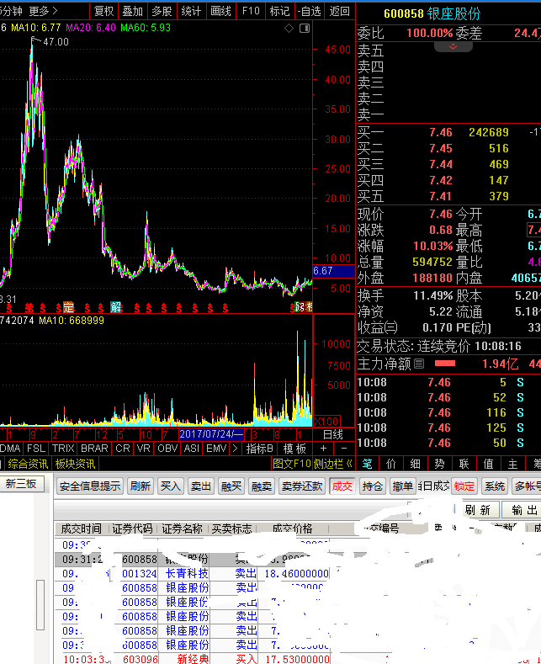The height and width of the screenshot is (664, 541).
Task: Open the 更多 > period options
Action: pyautogui.click(x=43, y=11)
